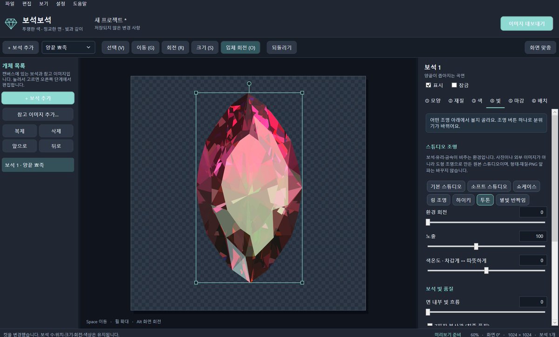Click the toolbar + 보석 추가 button

pos(20,47)
